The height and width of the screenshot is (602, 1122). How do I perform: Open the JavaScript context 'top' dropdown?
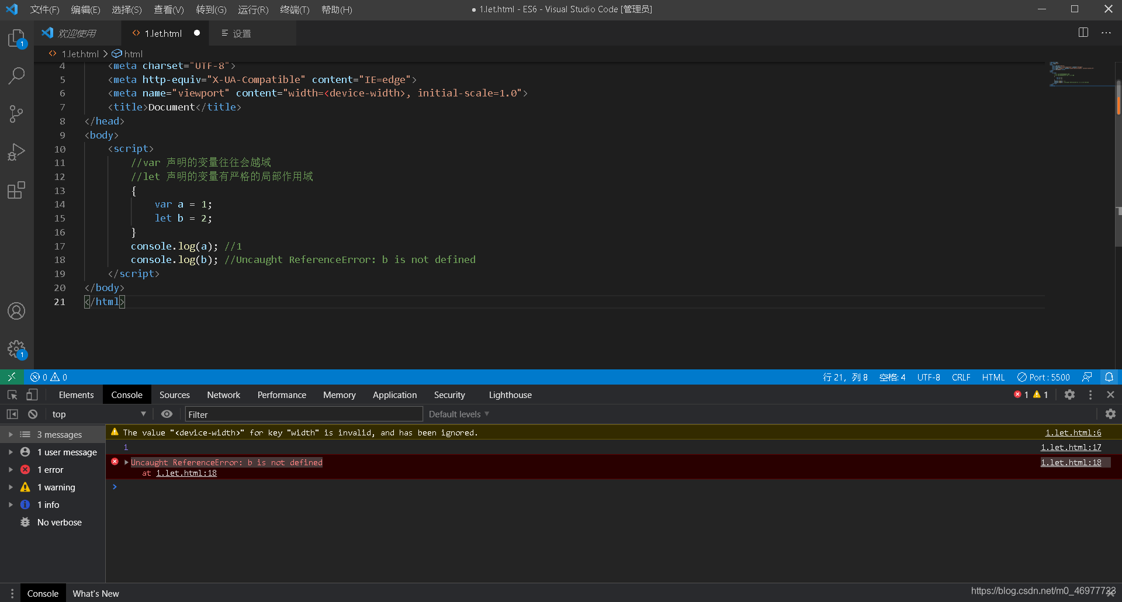coord(98,414)
